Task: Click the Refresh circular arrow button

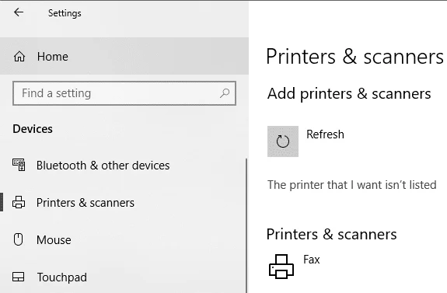Action: (283, 141)
